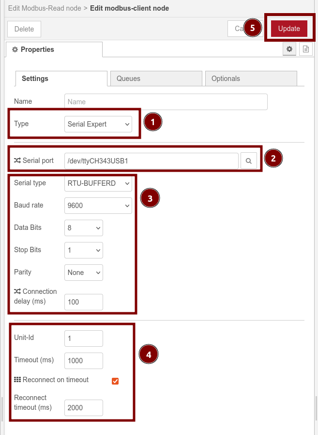Click the Baud rate label
Screen dimensions: 318x435
click(29, 205)
